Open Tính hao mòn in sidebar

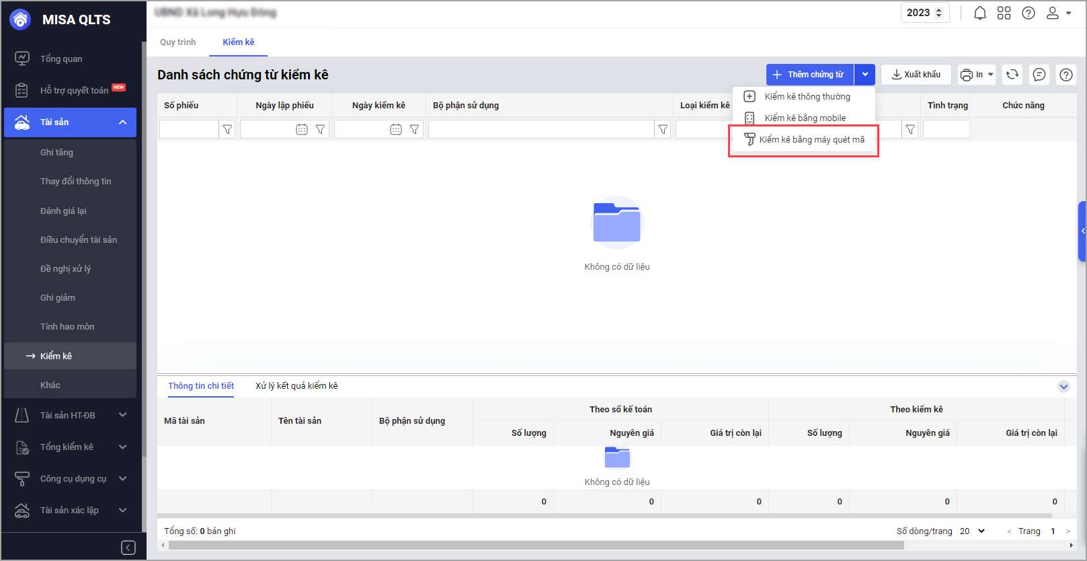(67, 327)
